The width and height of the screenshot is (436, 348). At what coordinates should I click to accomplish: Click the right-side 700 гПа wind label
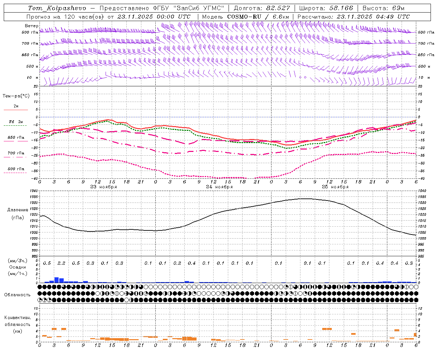click(426, 43)
